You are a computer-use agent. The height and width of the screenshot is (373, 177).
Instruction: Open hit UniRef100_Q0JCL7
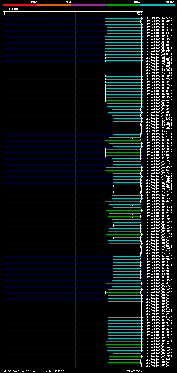click(x=159, y=91)
